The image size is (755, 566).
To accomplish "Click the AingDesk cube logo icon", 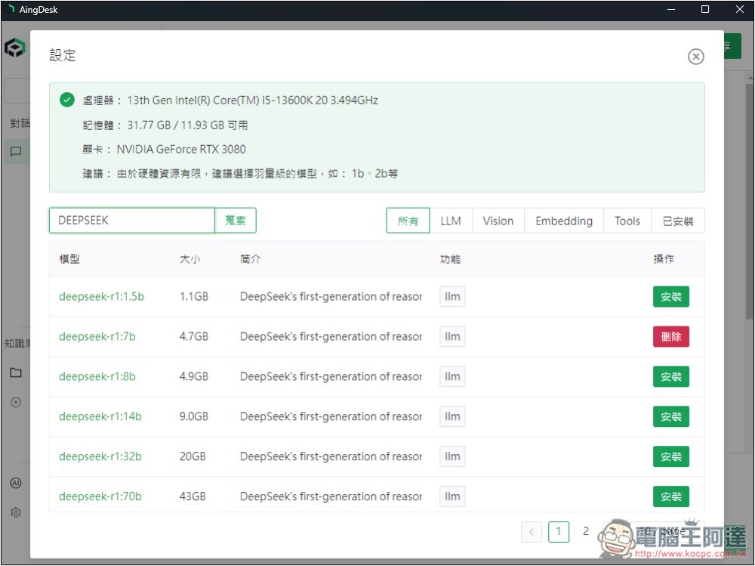I will (15, 49).
